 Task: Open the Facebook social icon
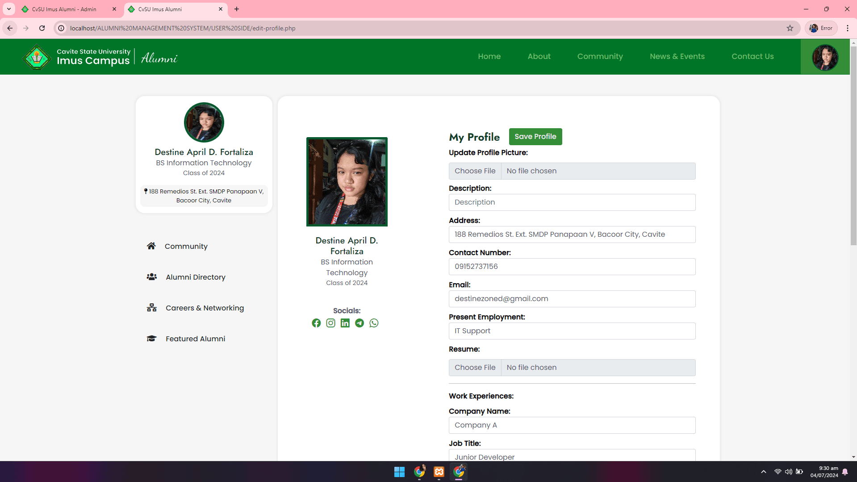click(x=316, y=323)
